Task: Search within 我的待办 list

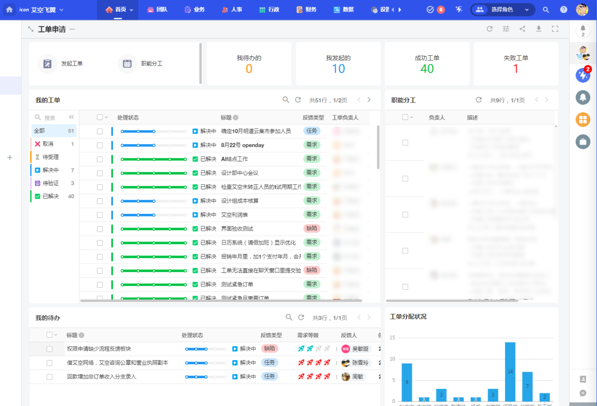Action: 289,317
